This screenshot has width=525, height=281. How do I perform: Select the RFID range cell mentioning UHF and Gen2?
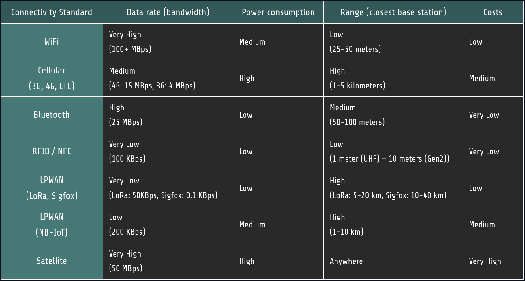click(389, 159)
